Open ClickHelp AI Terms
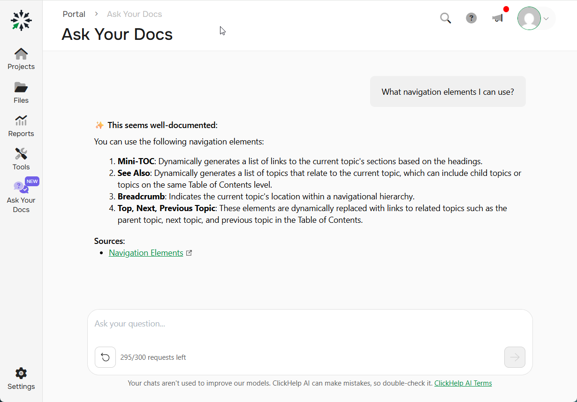The width and height of the screenshot is (577, 402). pos(463,383)
